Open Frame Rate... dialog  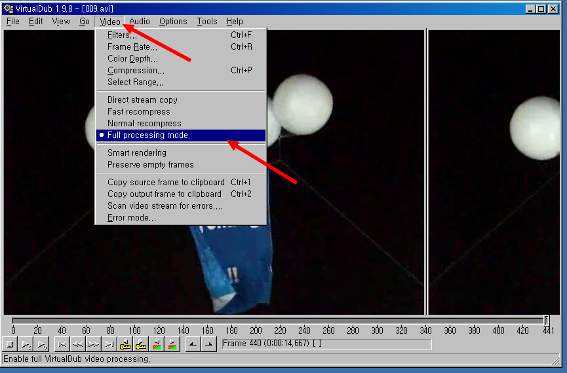[x=181, y=47]
